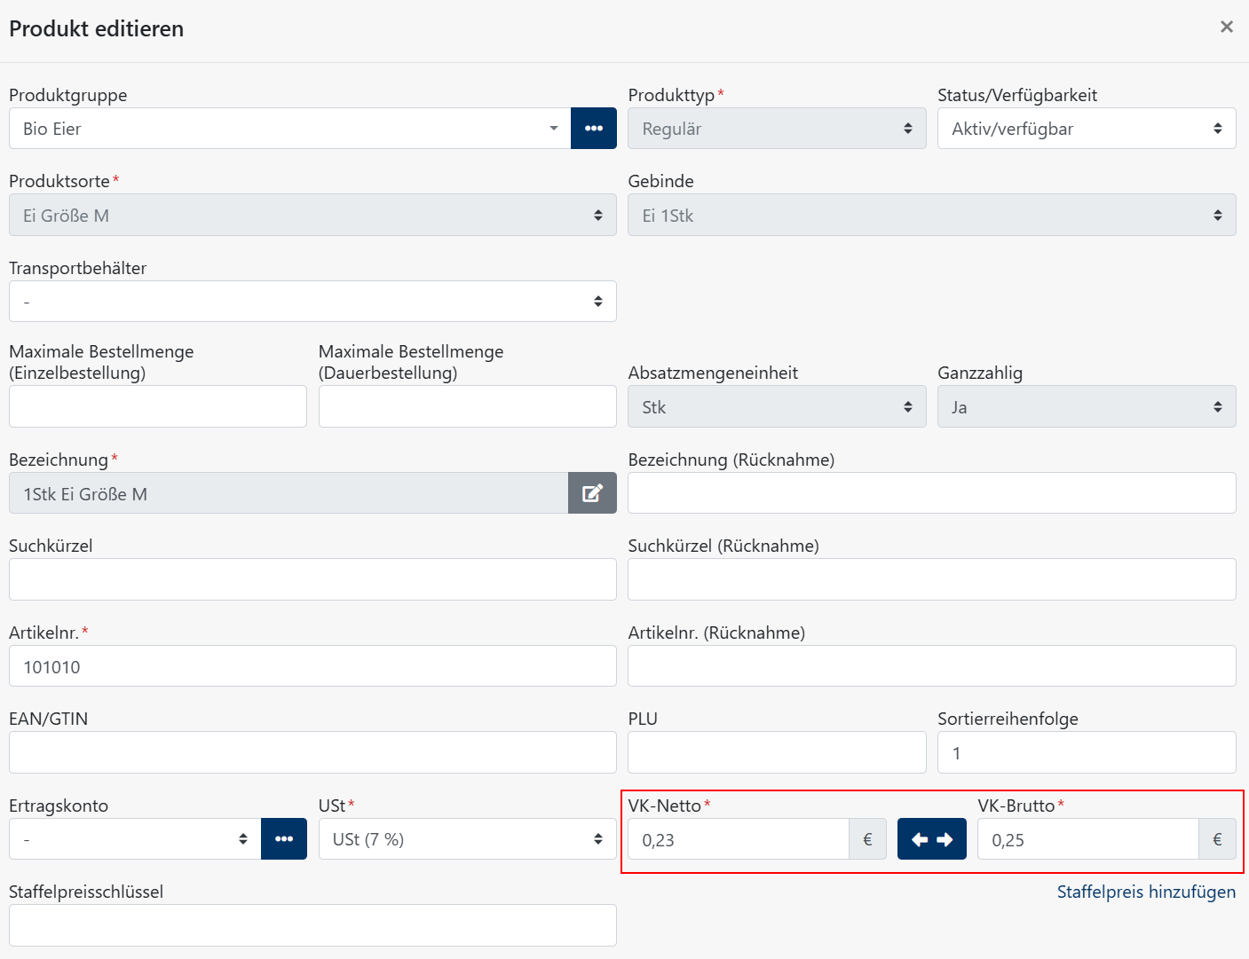Click the Suchkürzel (Rücknahme) field
Screen dimensions: 1249x959
tap(931, 579)
